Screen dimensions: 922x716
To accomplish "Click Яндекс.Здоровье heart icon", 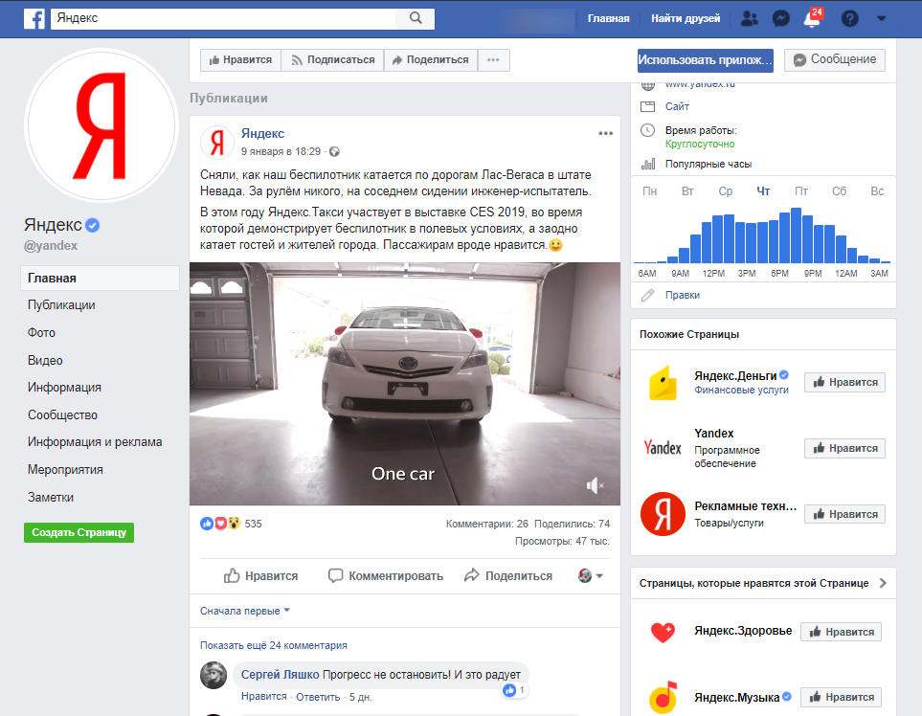I will point(663,632).
